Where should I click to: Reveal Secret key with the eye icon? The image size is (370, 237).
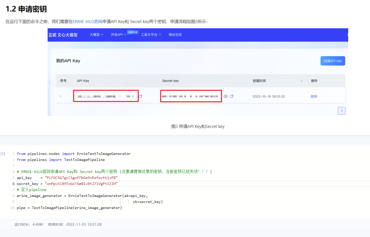226,96
